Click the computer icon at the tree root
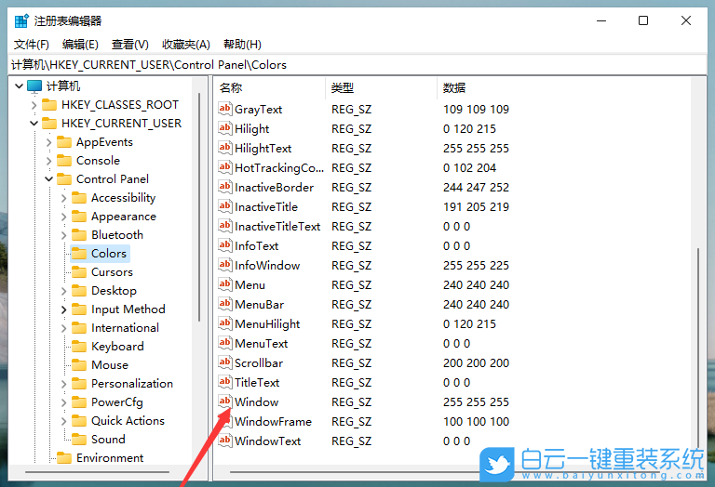Screen dimensions: 715x487 [34, 86]
